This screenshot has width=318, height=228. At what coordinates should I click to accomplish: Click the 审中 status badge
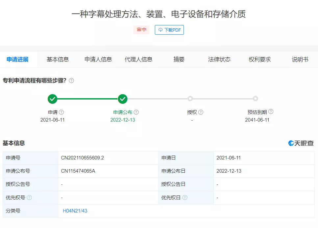141,30
